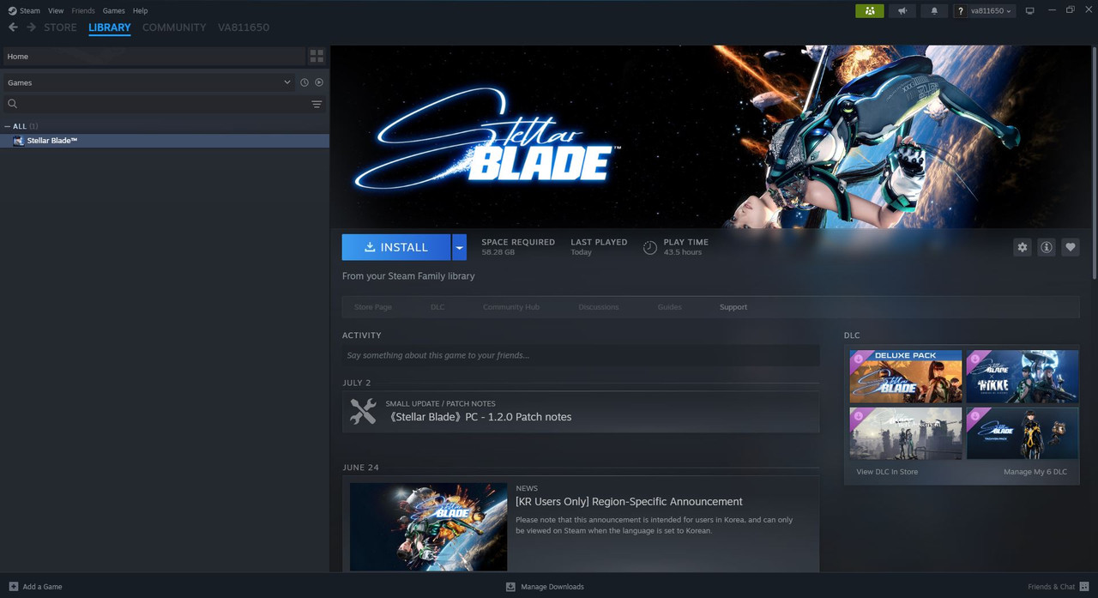Switch to the STORE tab
Viewport: 1098px width, 598px height.
click(x=60, y=27)
